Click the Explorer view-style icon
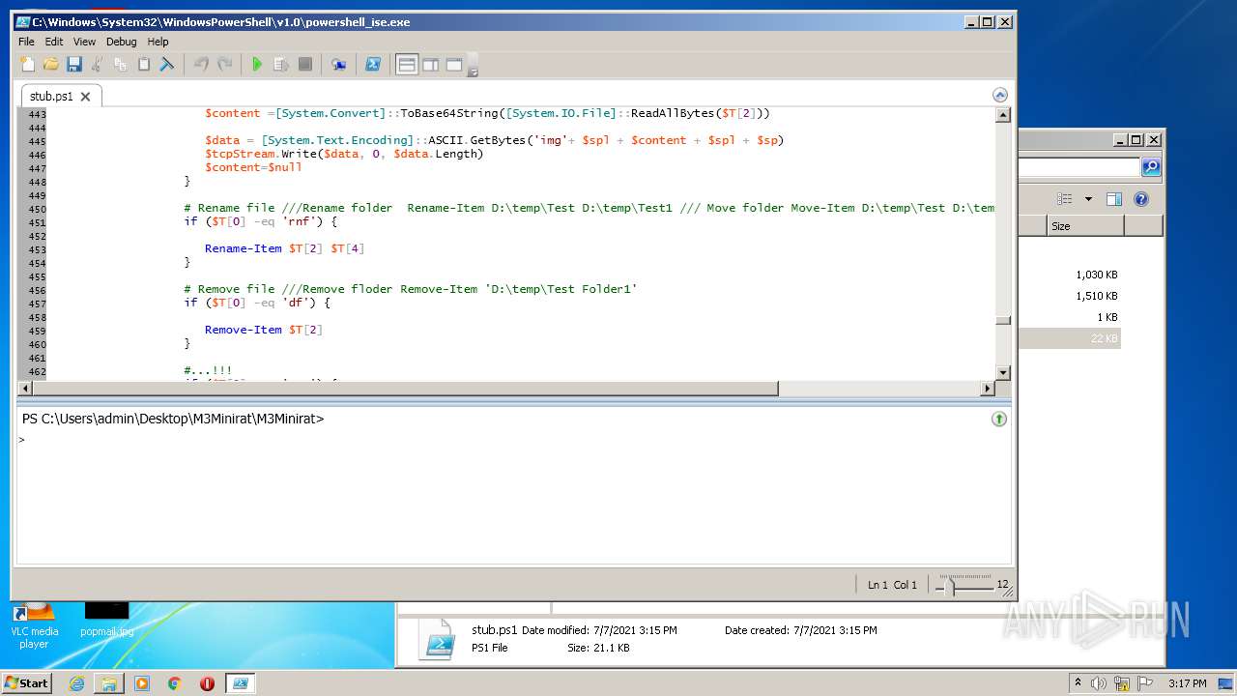The image size is (1237, 696). 1065,199
